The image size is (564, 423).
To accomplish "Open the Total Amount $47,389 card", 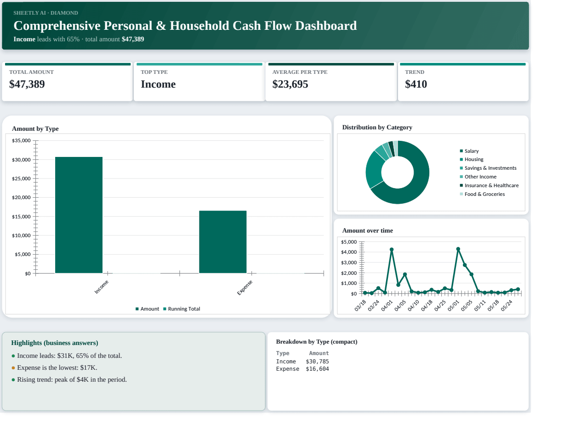I will click(x=67, y=82).
